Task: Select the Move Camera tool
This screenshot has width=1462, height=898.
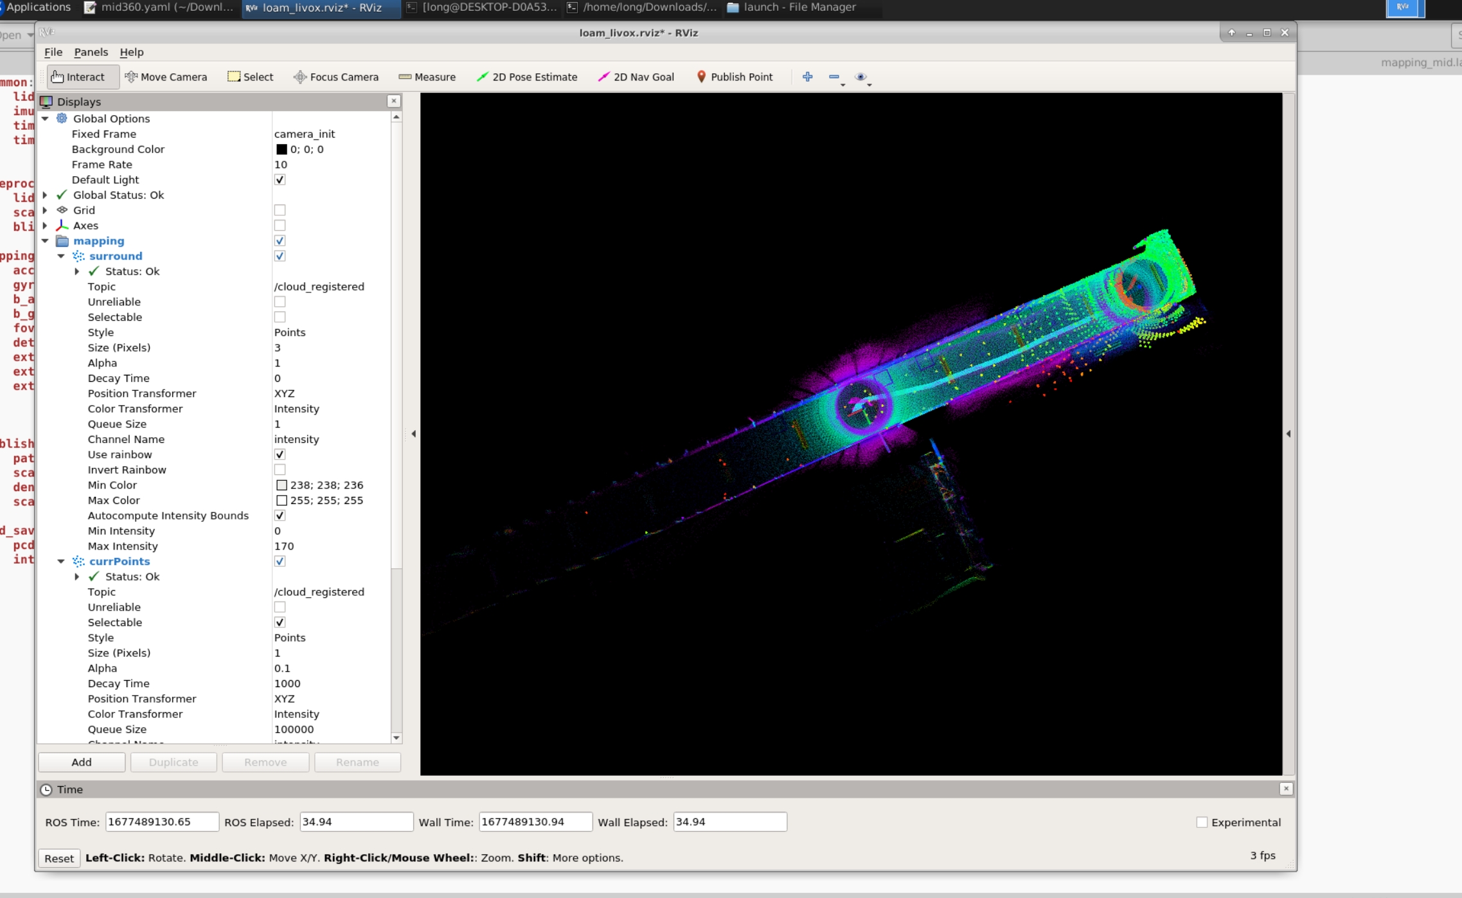Action: (x=166, y=76)
